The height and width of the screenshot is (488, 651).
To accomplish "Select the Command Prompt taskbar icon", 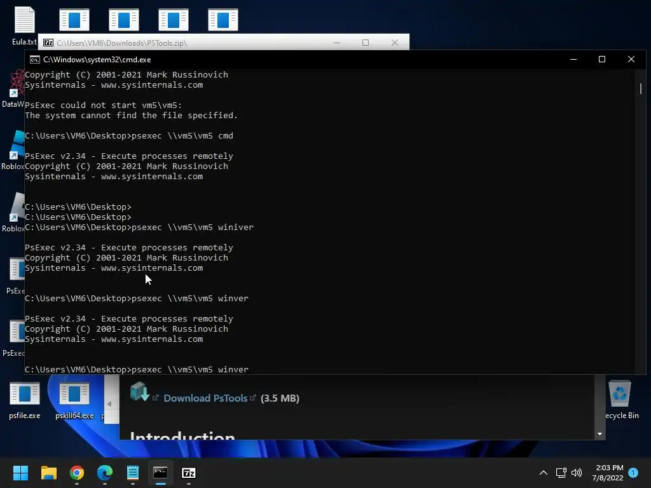I will tap(161, 473).
